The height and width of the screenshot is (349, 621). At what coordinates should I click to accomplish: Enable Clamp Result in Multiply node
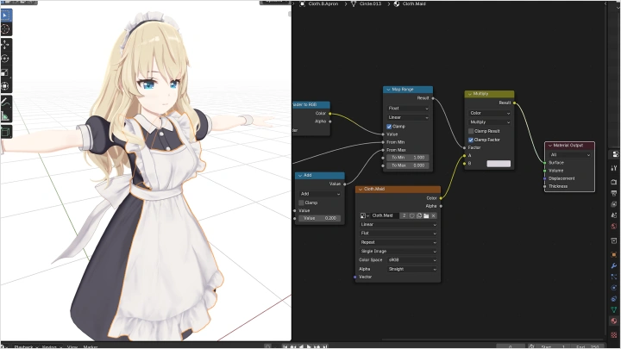pyautogui.click(x=471, y=131)
